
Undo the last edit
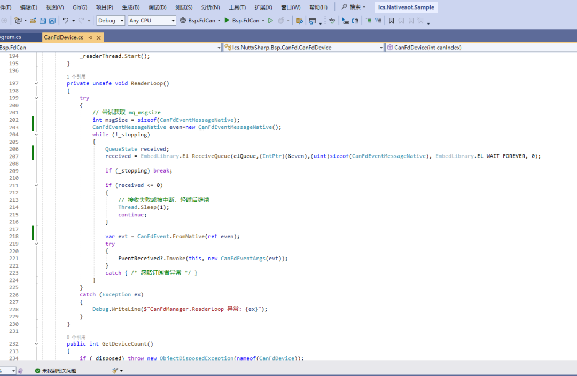click(x=66, y=21)
